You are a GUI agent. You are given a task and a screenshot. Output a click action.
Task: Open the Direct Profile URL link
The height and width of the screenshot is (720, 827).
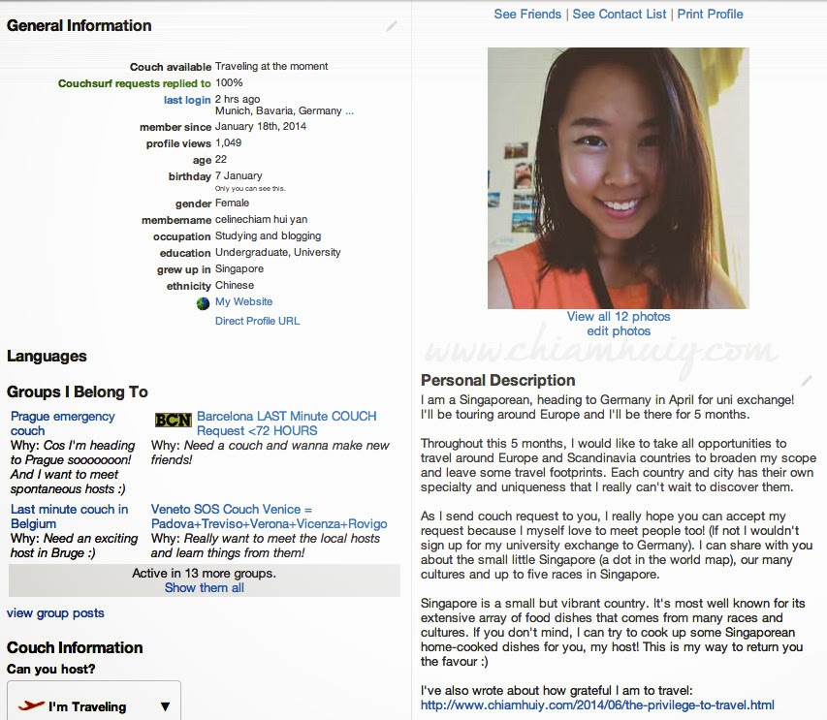pos(257,321)
